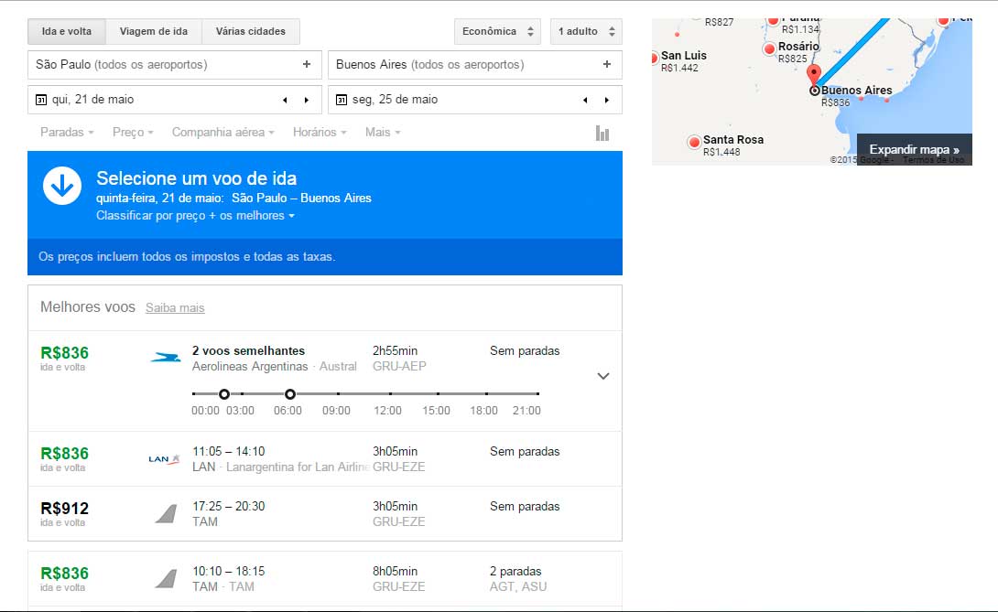Viewport: 998px width, 612px height.
Task: Open the Mais filter menu
Action: [379, 132]
